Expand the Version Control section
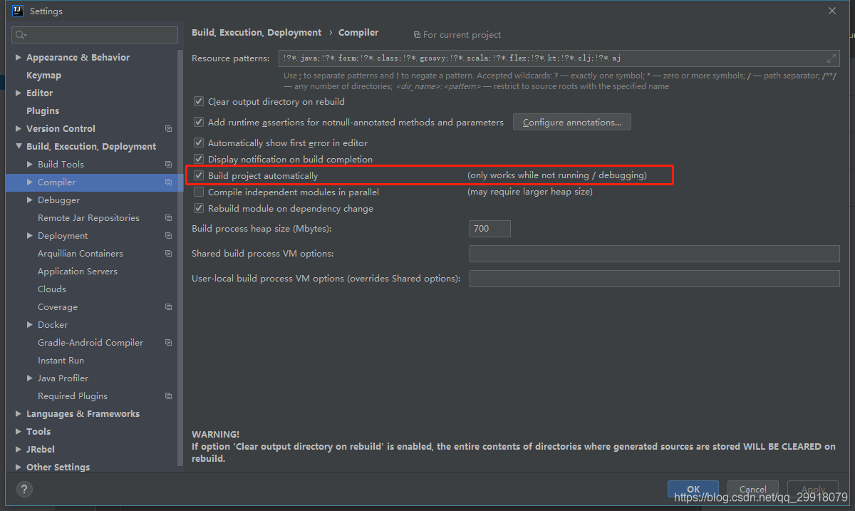Image resolution: width=855 pixels, height=511 pixels. (18, 128)
